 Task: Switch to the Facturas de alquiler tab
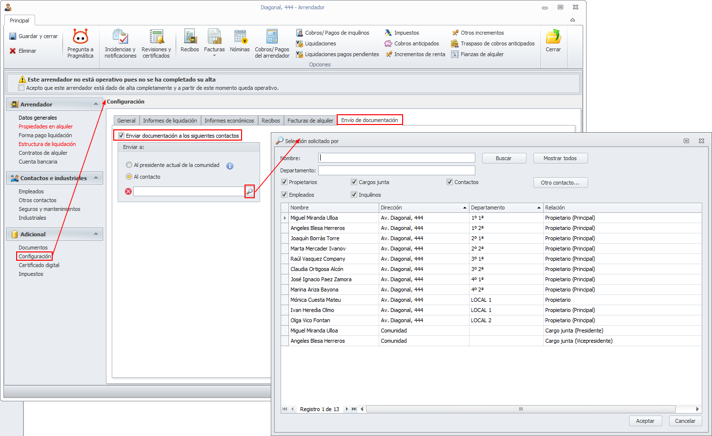[x=310, y=121]
